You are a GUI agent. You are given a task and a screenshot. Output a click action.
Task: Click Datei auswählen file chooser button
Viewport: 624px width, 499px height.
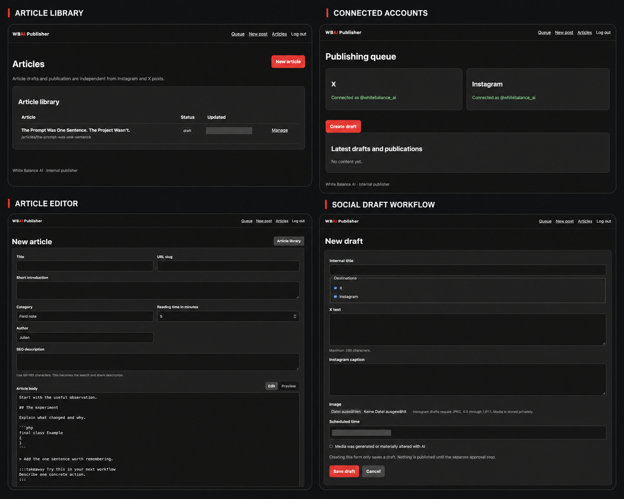[346, 412]
